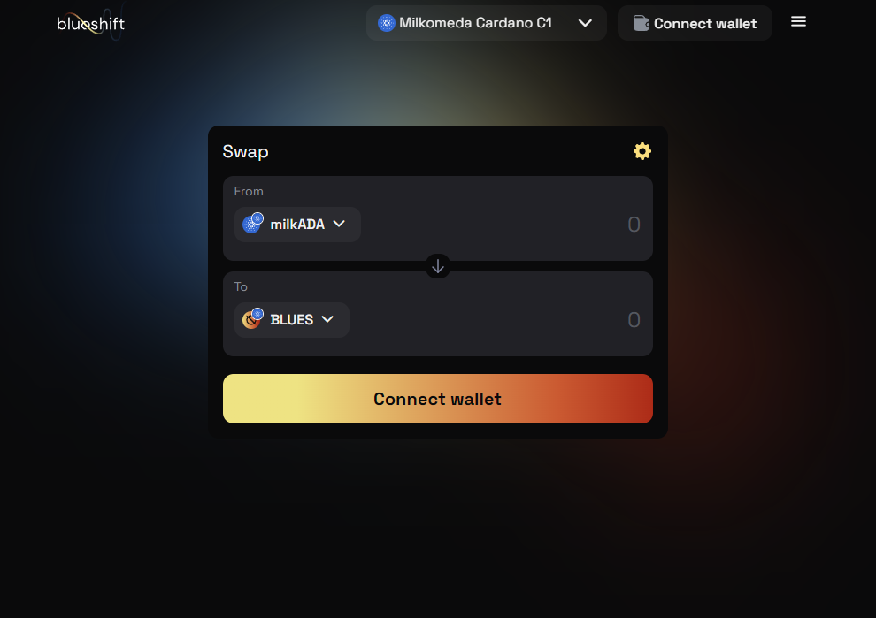
Task: Open swap settings gear
Action: coord(642,151)
